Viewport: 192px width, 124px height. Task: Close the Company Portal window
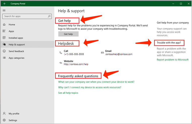tap(188, 4)
